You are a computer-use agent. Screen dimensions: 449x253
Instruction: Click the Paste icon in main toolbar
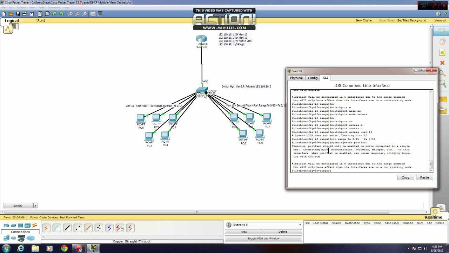pos(47,14)
